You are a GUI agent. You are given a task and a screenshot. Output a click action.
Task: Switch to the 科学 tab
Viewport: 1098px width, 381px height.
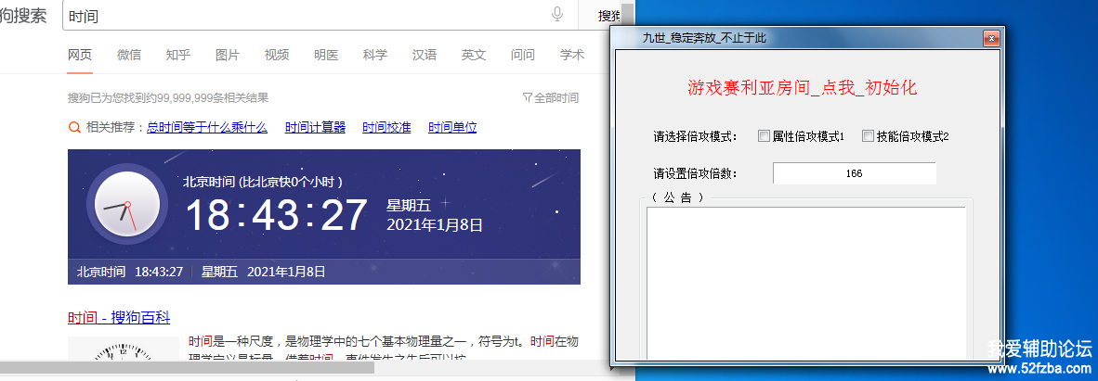tap(374, 55)
